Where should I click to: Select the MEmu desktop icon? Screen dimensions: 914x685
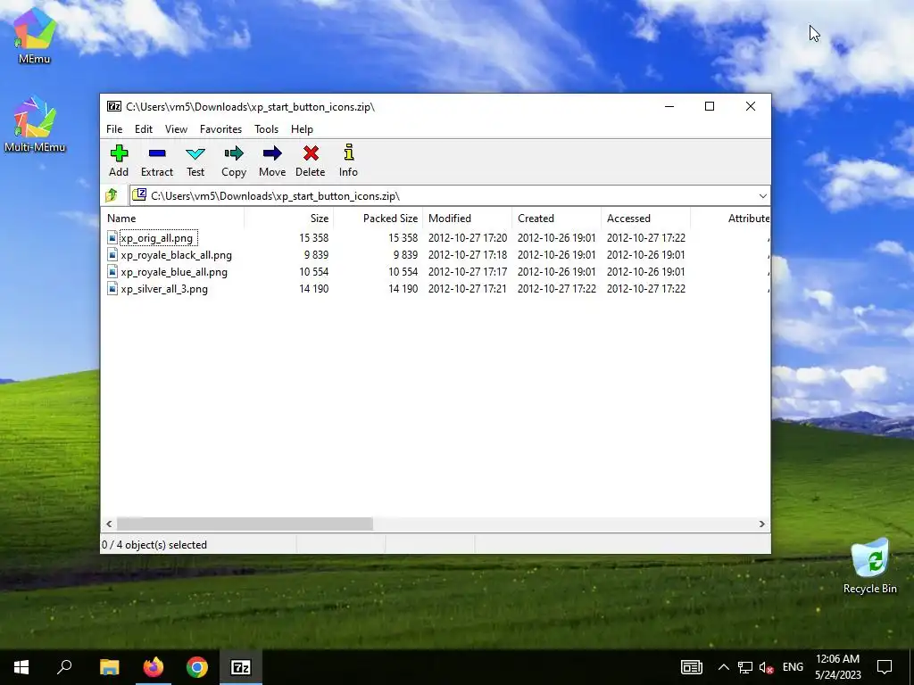(35, 35)
